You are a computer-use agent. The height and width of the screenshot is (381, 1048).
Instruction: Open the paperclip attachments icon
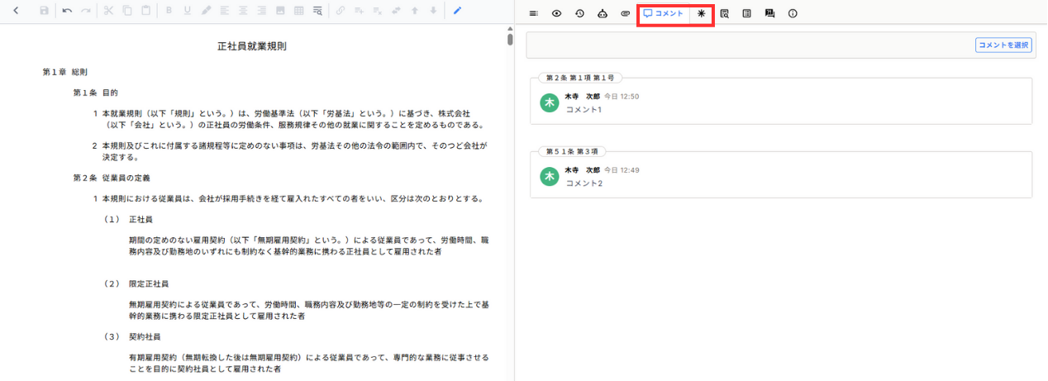click(x=625, y=13)
